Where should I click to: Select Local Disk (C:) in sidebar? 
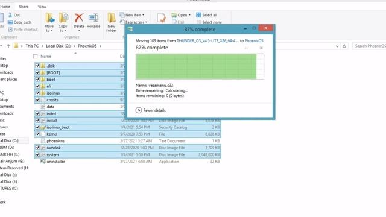[x=9, y=140]
